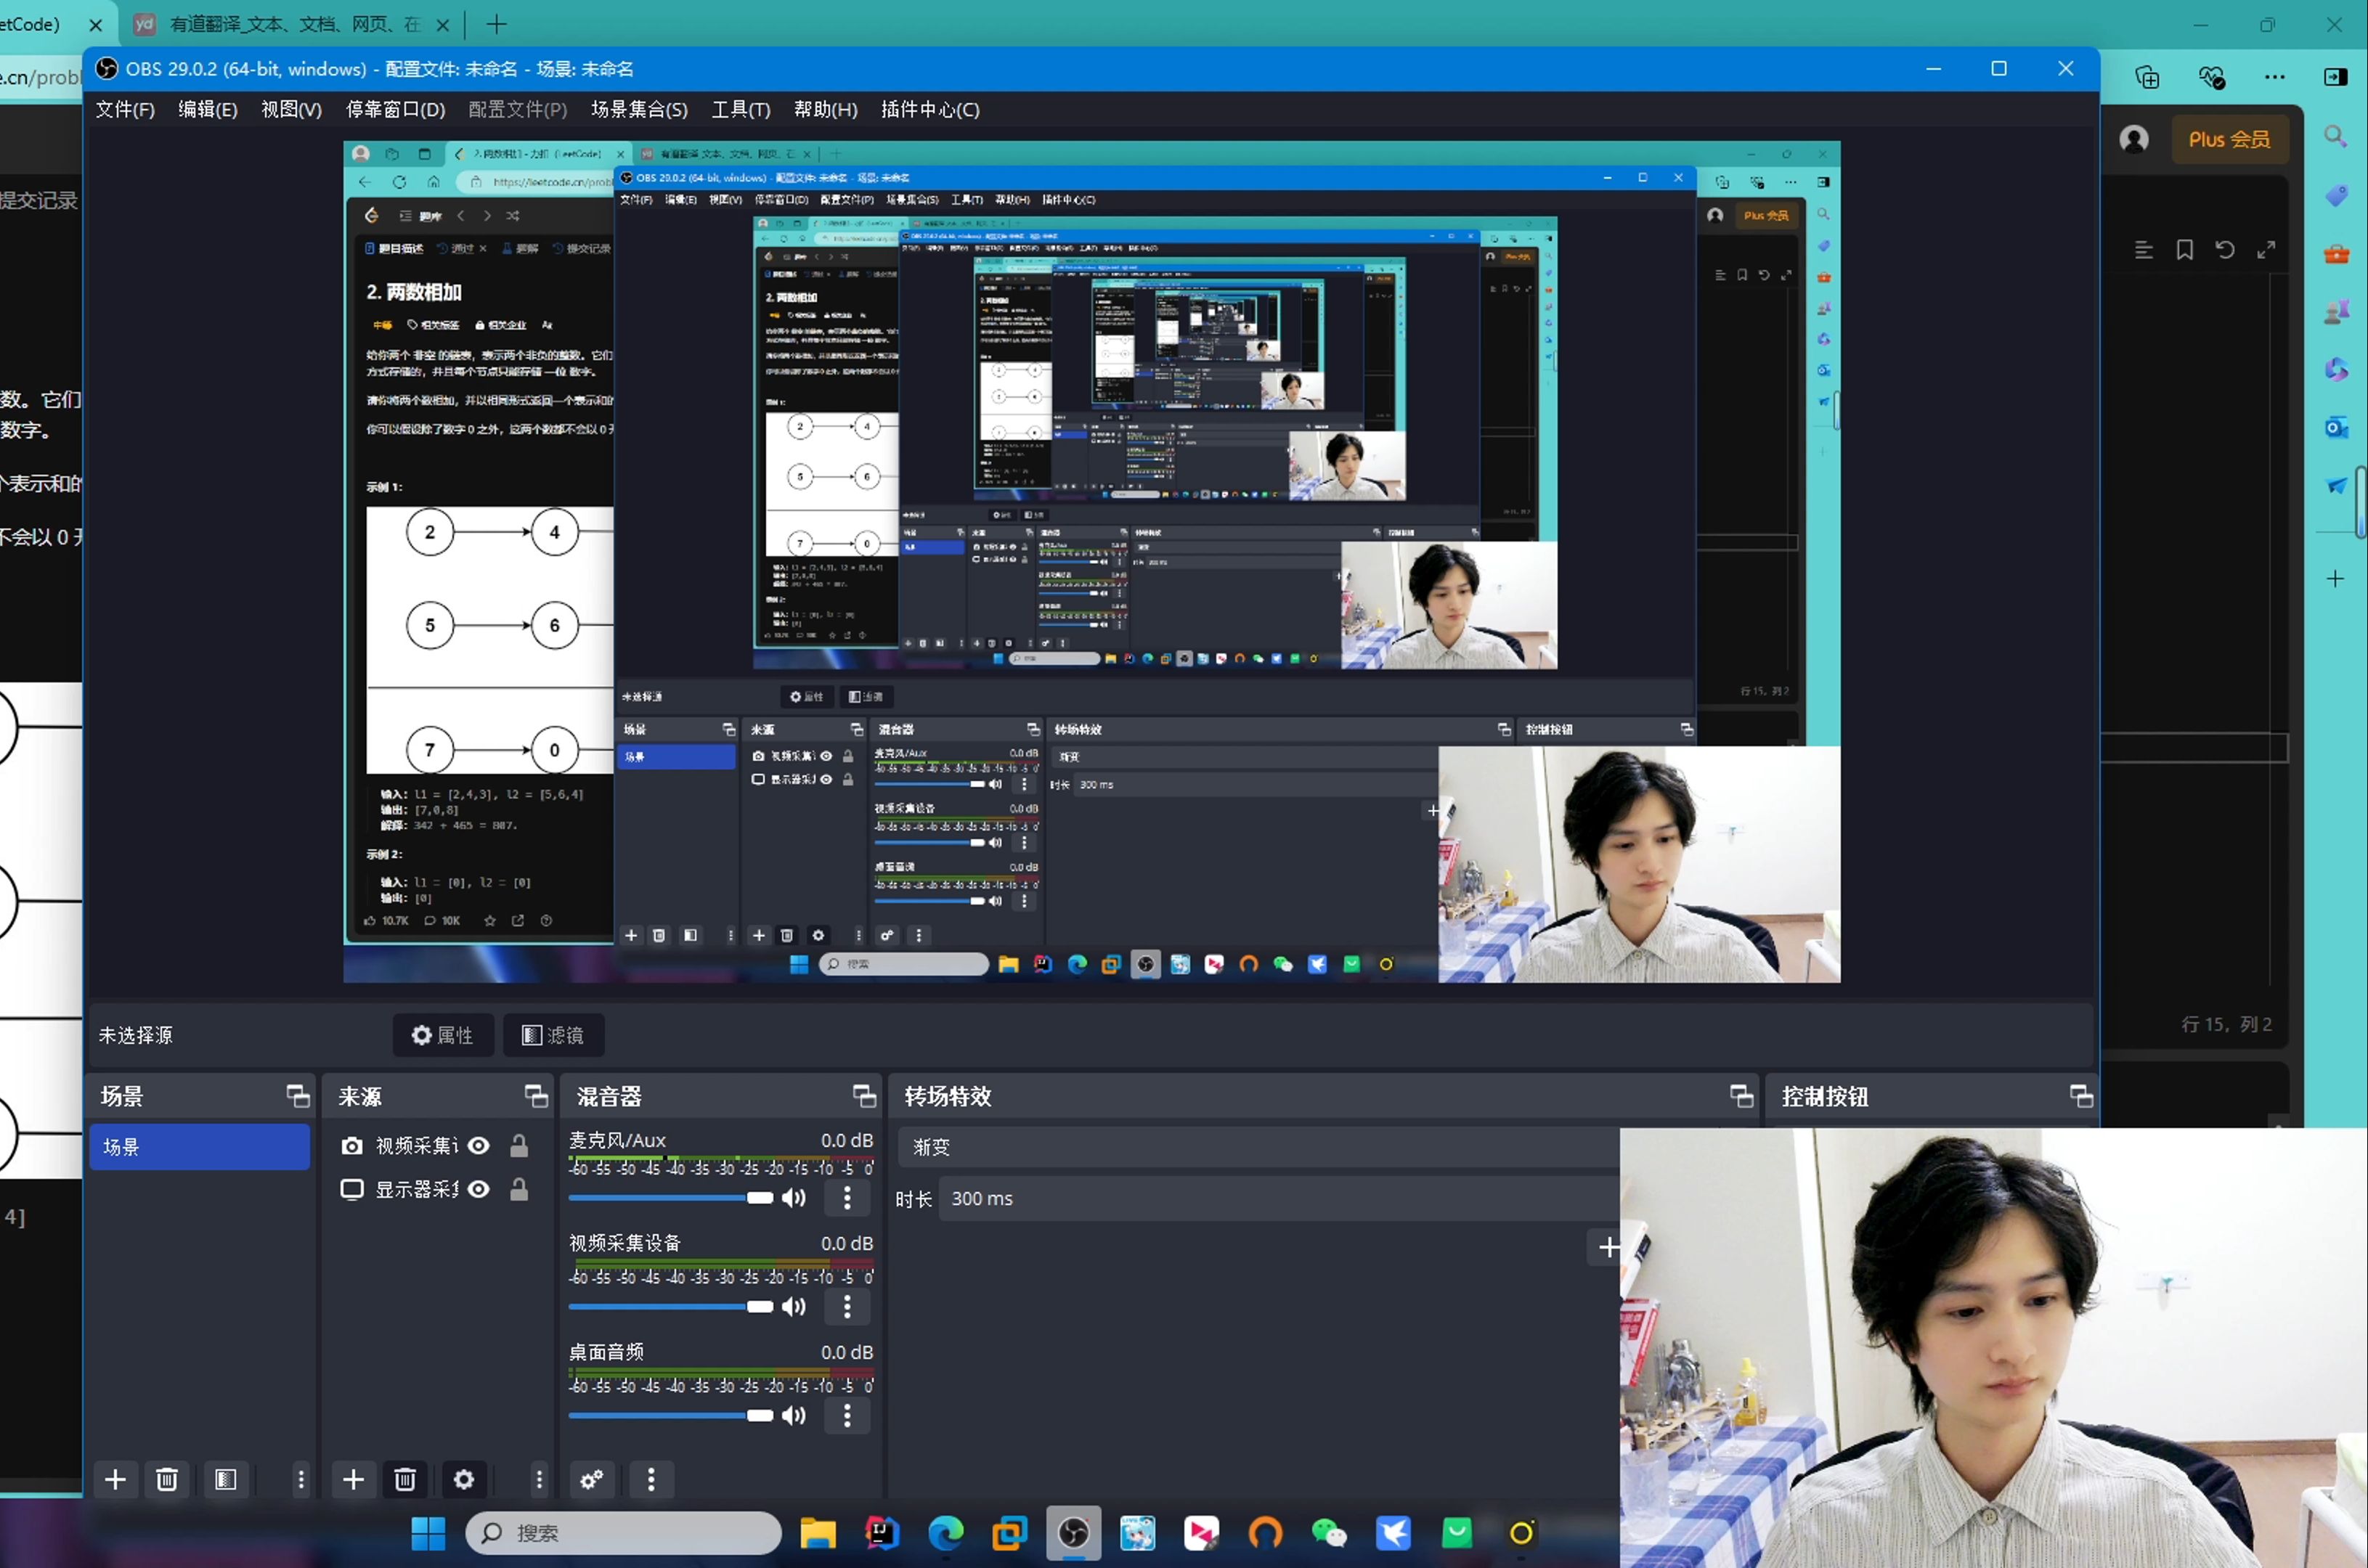The image size is (2368, 1568).
Task: Open 麦克风/Aux three-dot options menu
Action: click(847, 1197)
